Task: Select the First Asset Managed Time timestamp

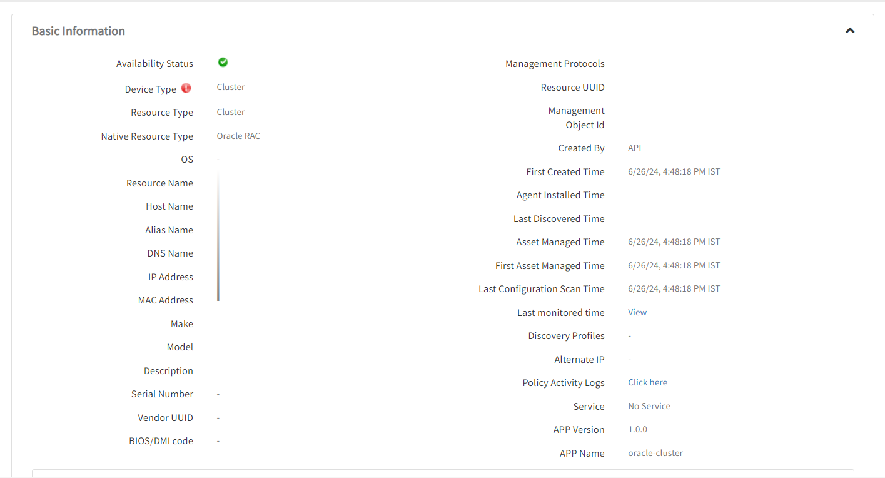Action: tap(674, 265)
